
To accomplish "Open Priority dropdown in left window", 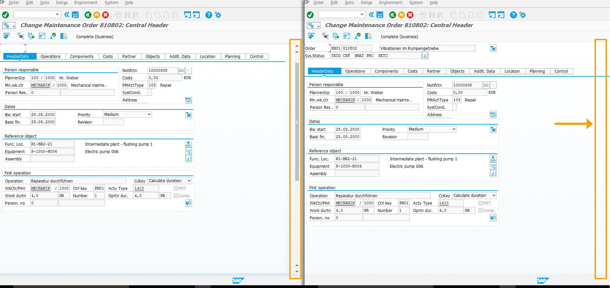I will (149, 115).
